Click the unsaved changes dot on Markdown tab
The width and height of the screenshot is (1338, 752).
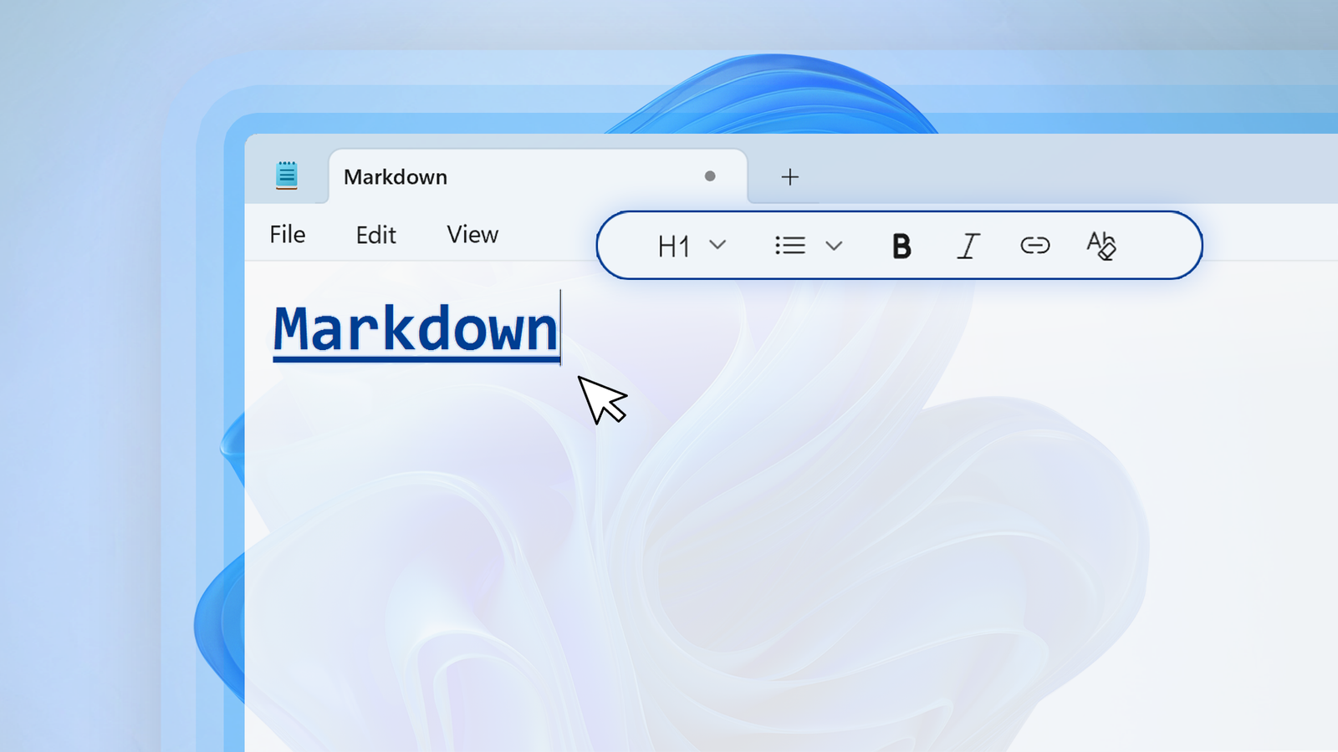[710, 176]
